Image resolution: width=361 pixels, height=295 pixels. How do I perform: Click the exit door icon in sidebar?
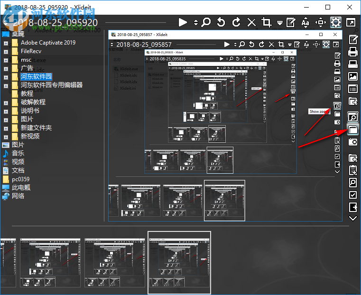tap(353, 207)
